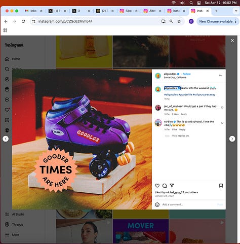240x244 pixels.
Task: Open profile avatar in sidebar
Action: pyautogui.click(x=7, y=130)
